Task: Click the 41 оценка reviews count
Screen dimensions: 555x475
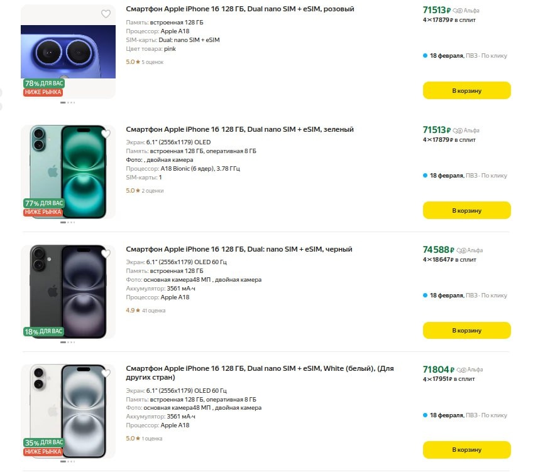Action: tap(154, 311)
